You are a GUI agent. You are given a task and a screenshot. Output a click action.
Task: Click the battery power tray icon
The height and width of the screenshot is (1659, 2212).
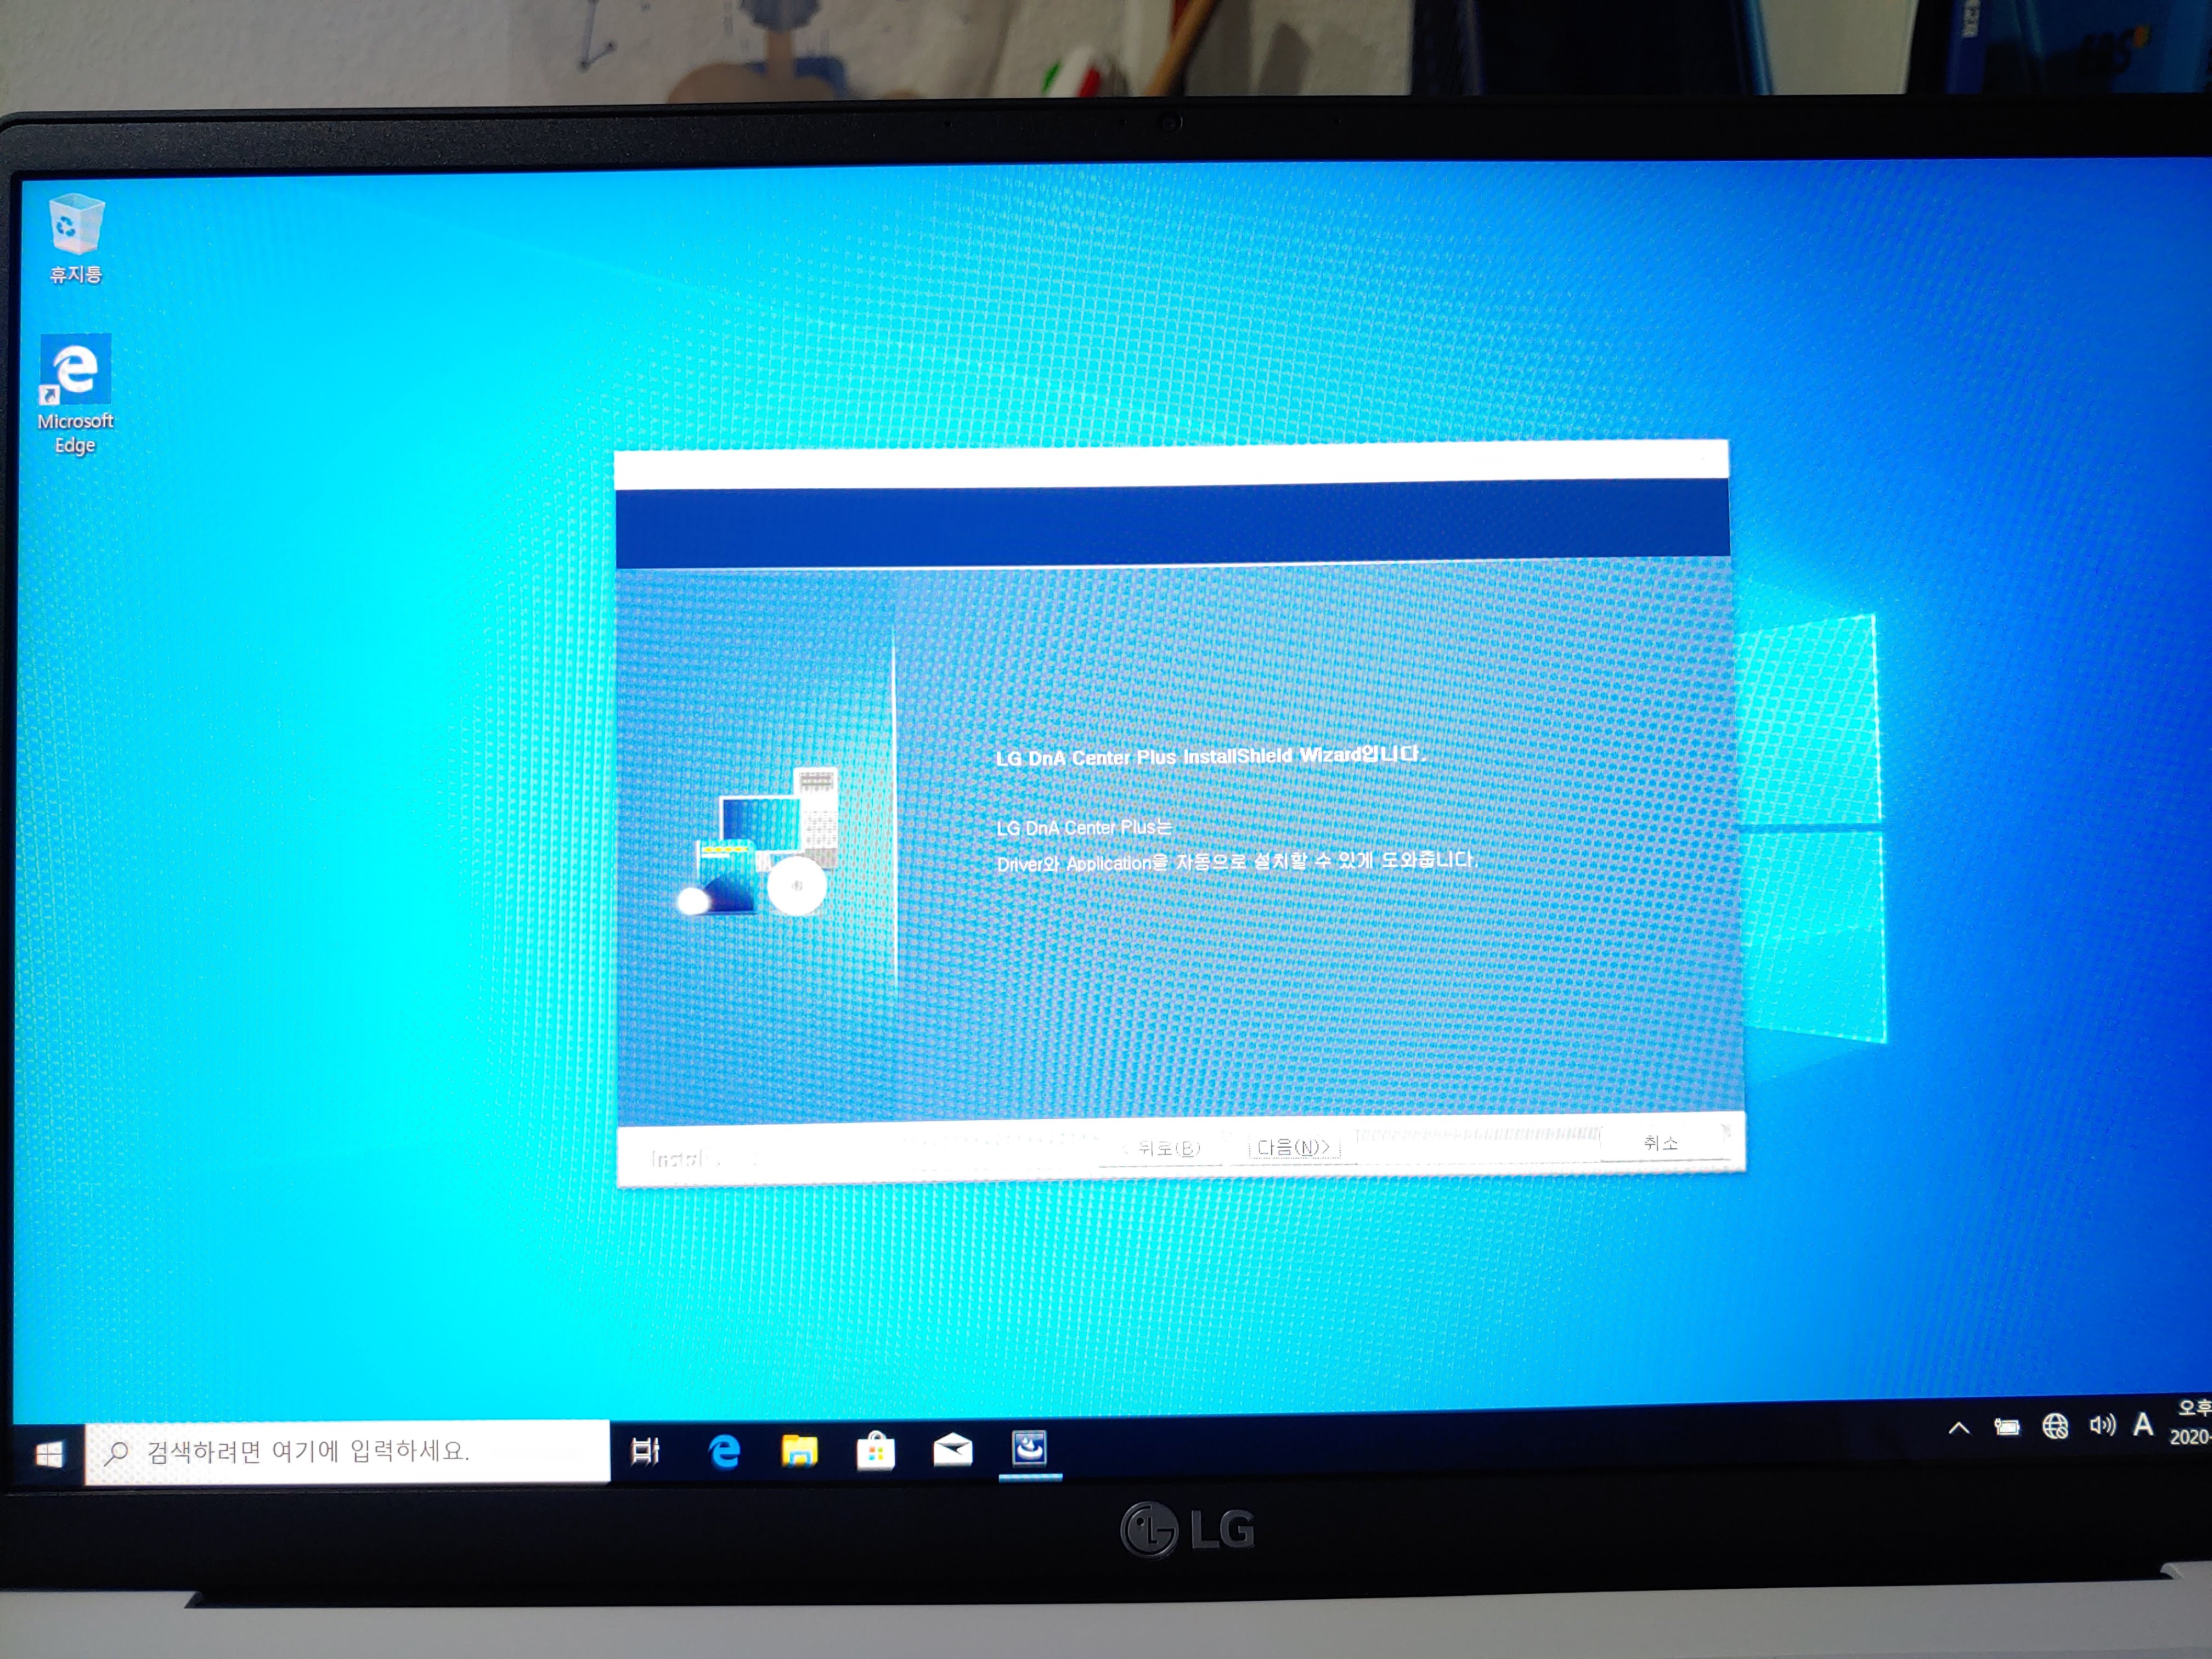point(2006,1427)
